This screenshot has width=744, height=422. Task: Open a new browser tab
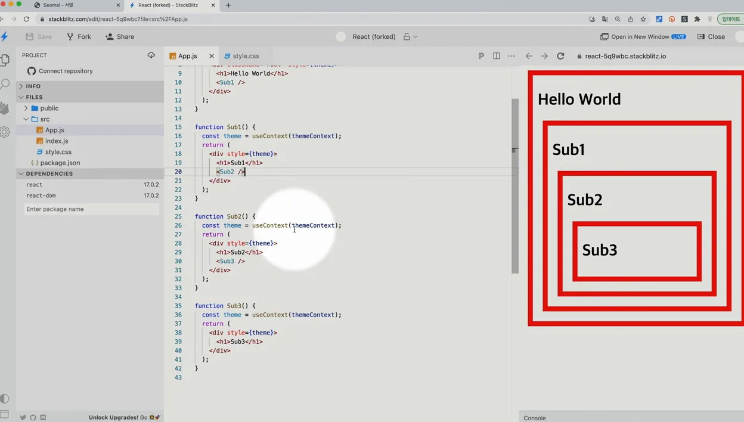coord(228,5)
